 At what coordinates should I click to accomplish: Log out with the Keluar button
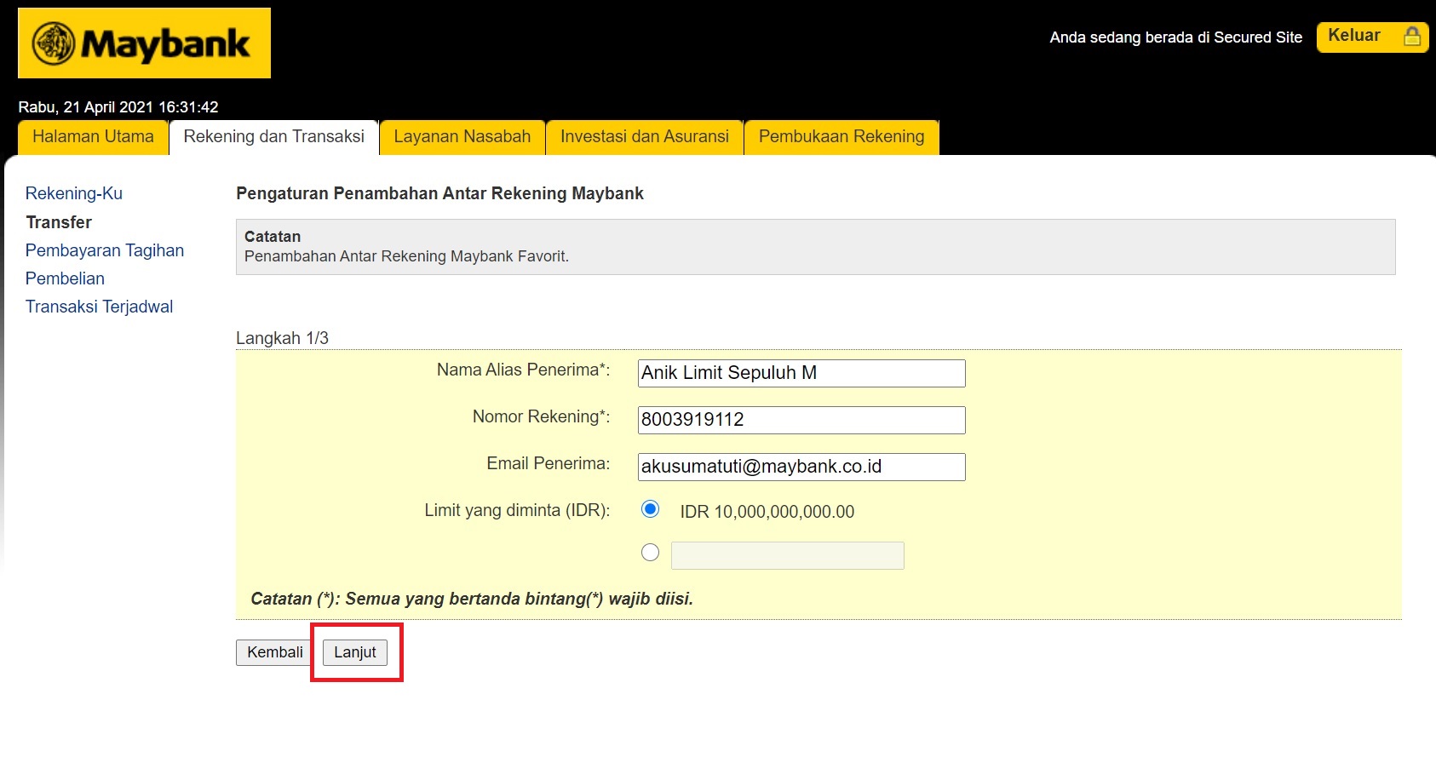[x=1371, y=37]
